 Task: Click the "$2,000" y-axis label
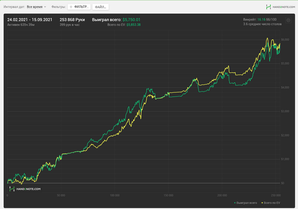[x=285, y=135]
